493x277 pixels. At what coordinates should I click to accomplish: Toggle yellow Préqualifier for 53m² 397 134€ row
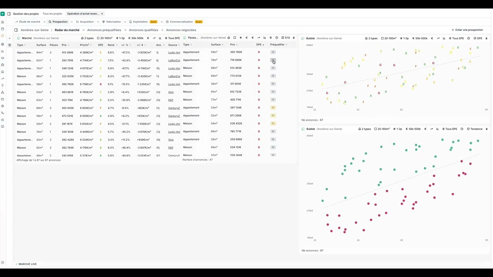(273, 108)
